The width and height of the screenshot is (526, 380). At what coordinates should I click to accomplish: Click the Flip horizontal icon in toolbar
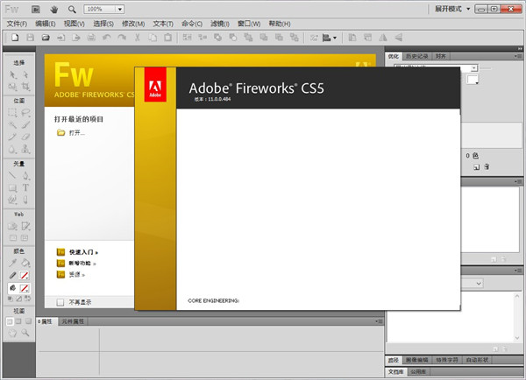[x=383, y=38]
